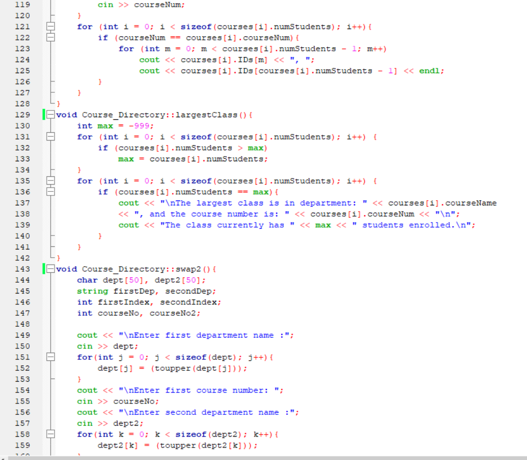The height and width of the screenshot is (460, 527).
Task: Click the 'students enrolled' string on line 139
Action: click(411, 225)
